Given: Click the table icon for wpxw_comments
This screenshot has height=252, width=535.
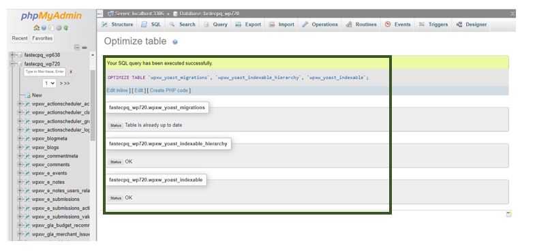Looking at the screenshot, I should pyautogui.click(x=28, y=165).
